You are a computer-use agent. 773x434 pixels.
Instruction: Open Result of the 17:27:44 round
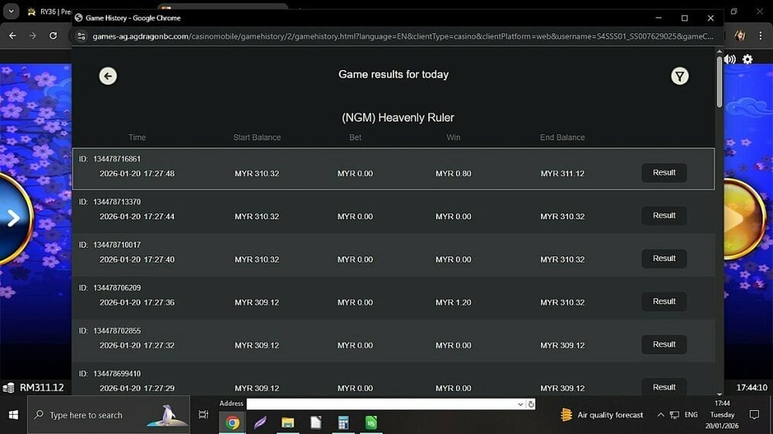pyautogui.click(x=664, y=215)
